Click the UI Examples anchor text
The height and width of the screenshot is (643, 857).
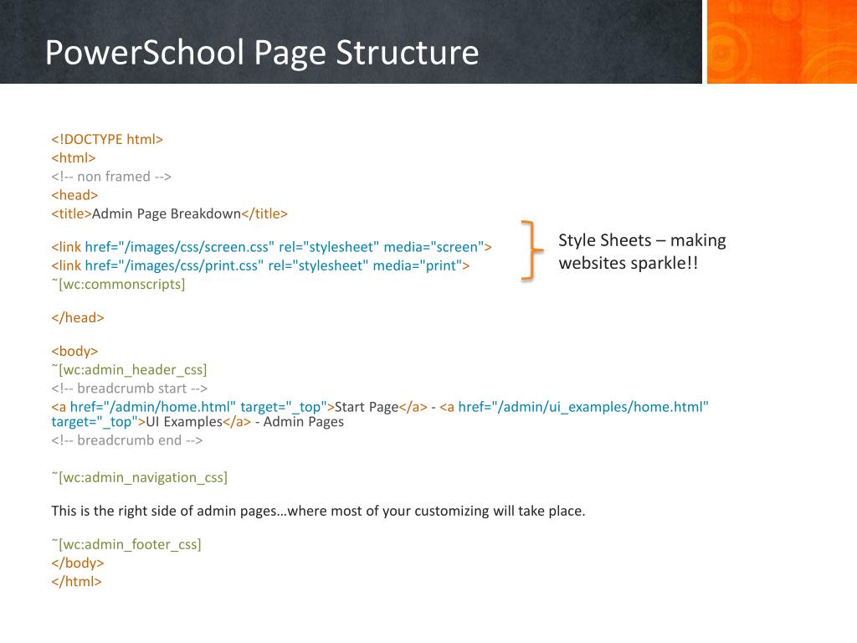(184, 422)
